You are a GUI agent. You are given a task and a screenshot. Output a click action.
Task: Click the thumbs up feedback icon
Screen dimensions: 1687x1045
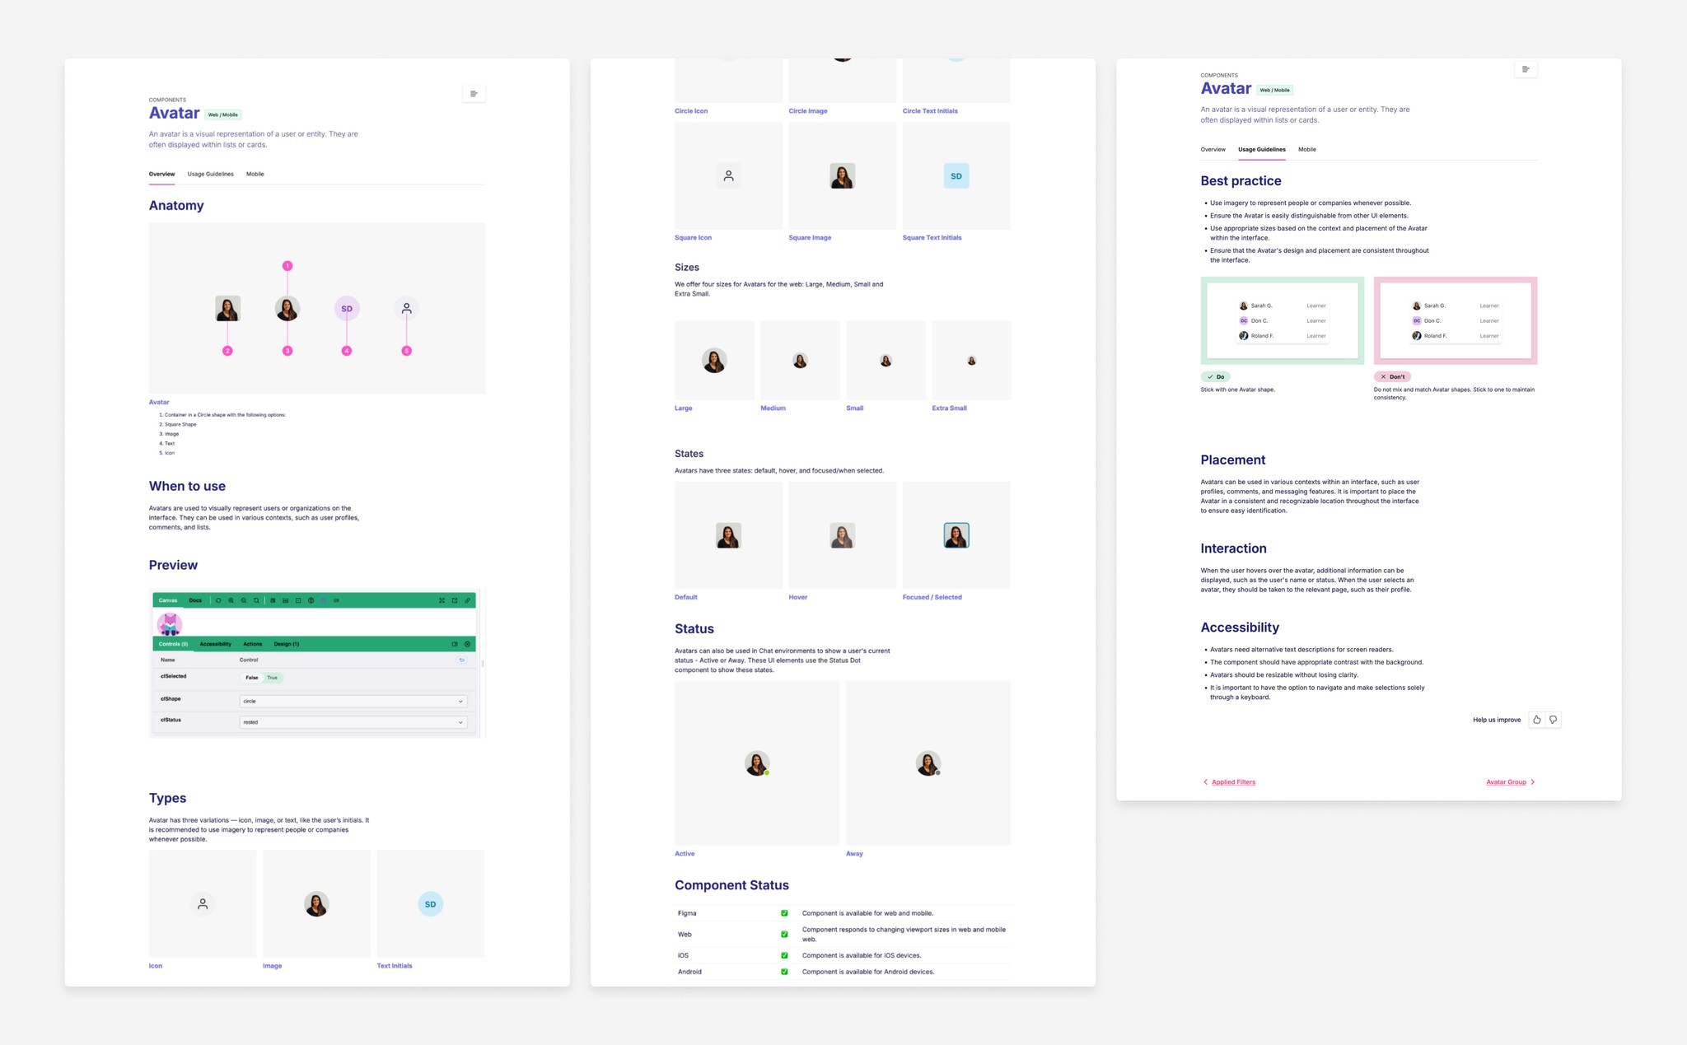pos(1536,720)
